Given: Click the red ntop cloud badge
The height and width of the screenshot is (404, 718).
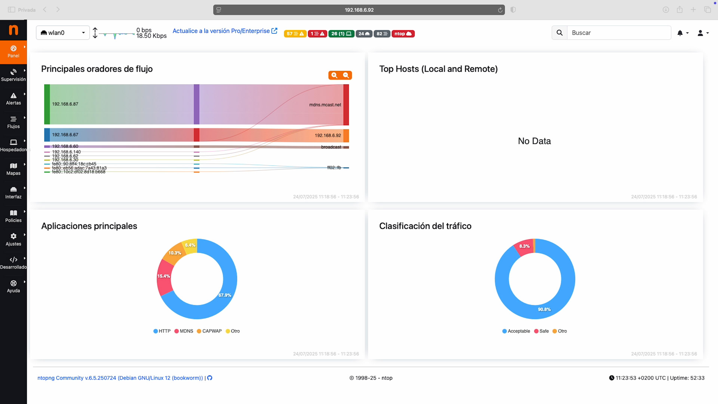Looking at the screenshot, I should pos(403,34).
